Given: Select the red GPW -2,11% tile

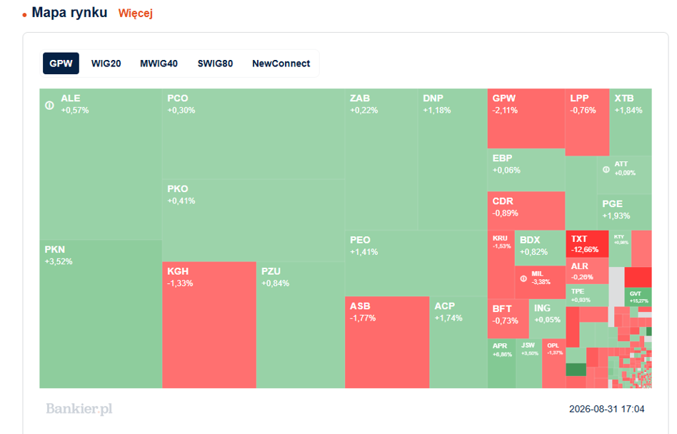Looking at the screenshot, I should pyautogui.click(x=526, y=118).
